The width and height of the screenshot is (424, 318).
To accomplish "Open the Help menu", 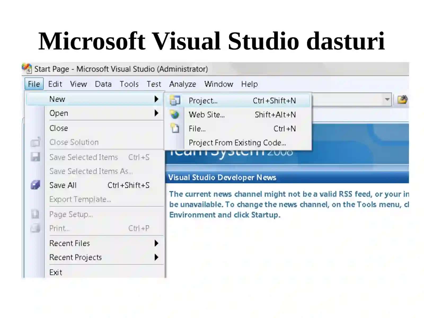I will pyautogui.click(x=249, y=84).
